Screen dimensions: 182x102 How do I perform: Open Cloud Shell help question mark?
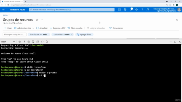(24, 42)
